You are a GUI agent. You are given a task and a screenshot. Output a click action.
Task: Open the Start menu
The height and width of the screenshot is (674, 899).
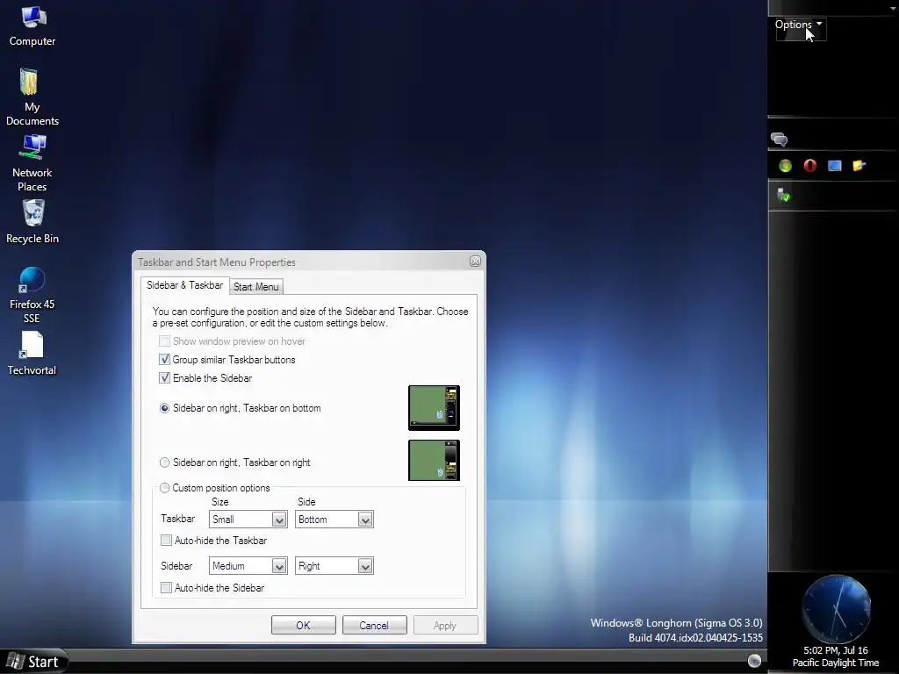coord(33,662)
